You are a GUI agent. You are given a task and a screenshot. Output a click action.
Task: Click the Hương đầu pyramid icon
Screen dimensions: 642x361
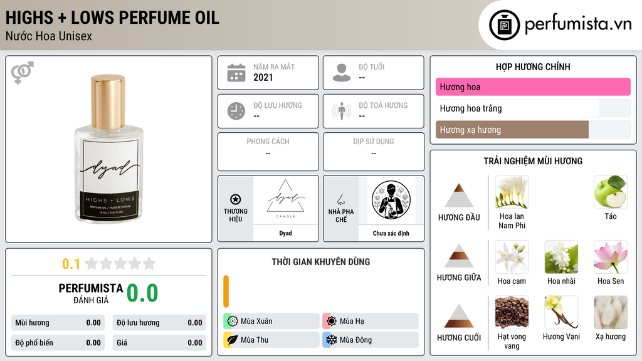coord(459,196)
